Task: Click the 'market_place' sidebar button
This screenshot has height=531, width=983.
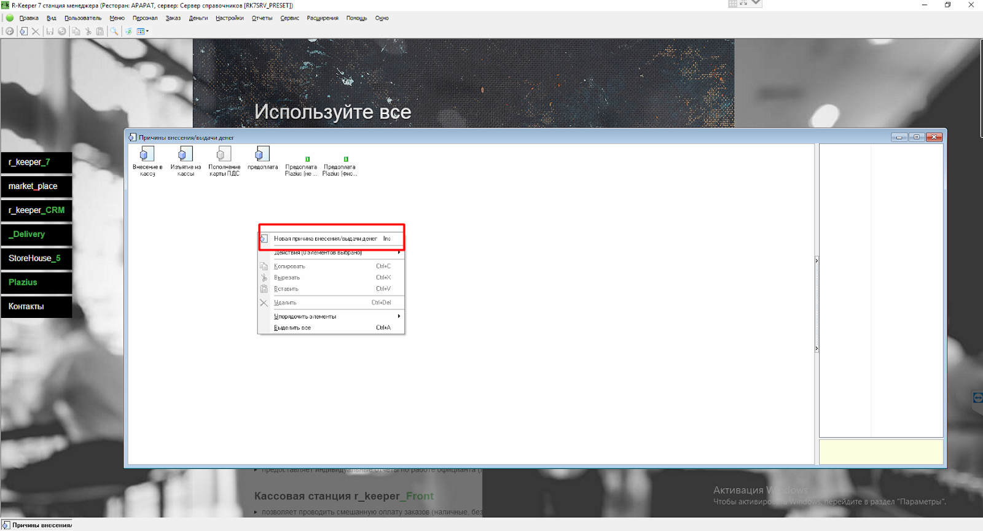Action: coord(36,186)
